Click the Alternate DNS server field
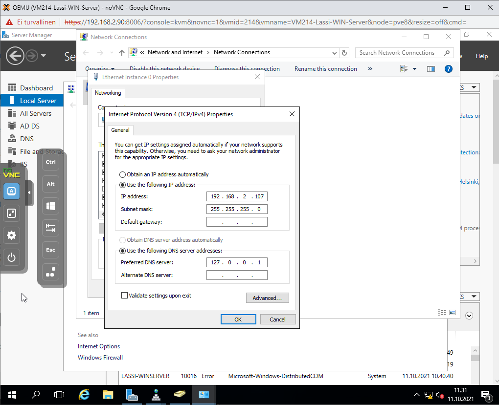 (x=237, y=275)
